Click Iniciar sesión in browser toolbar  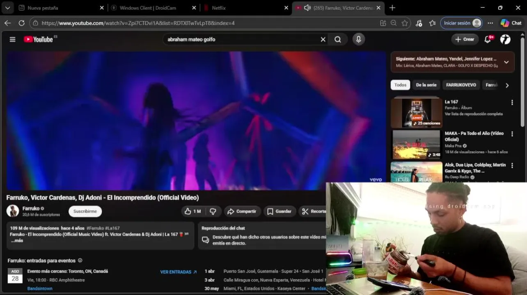coord(461,23)
